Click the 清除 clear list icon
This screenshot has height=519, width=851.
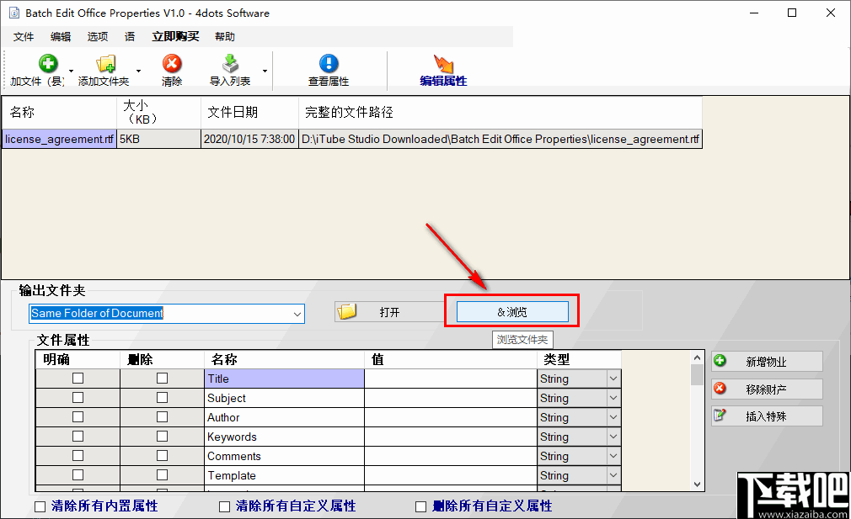[172, 62]
